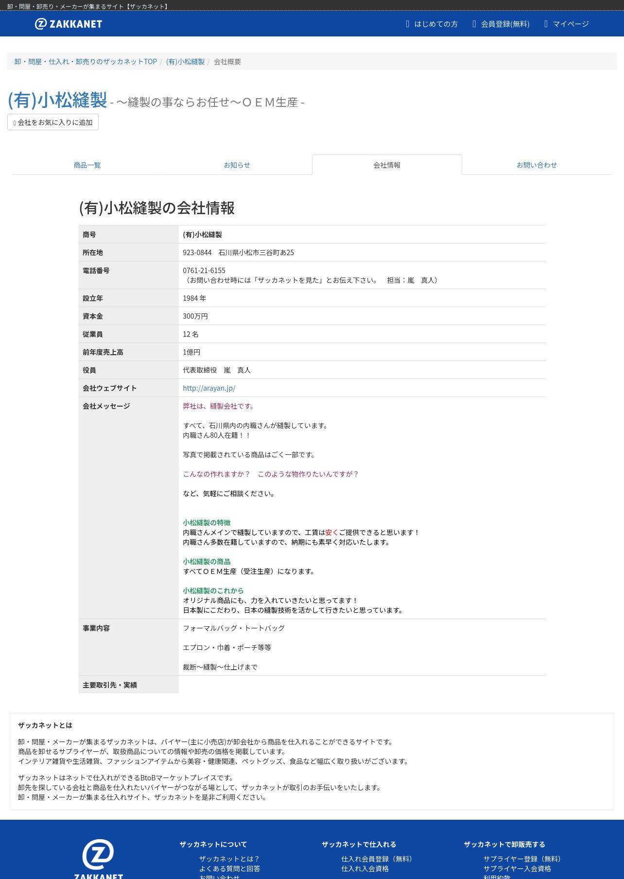Image resolution: width=624 pixels, height=879 pixels.
Task: Open the お問い合わせ tab
Action: coord(537,165)
